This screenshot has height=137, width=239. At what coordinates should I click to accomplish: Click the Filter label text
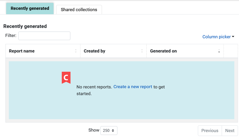11,36
